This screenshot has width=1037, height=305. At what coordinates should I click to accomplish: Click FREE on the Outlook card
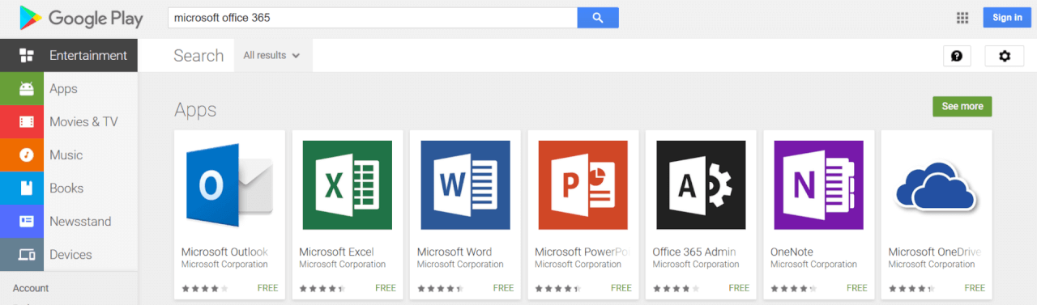(268, 288)
